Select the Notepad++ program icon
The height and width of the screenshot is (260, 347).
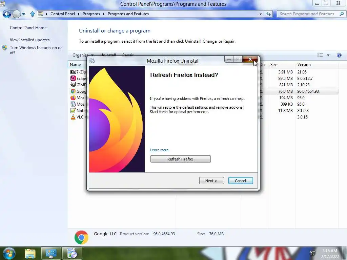(73, 110)
